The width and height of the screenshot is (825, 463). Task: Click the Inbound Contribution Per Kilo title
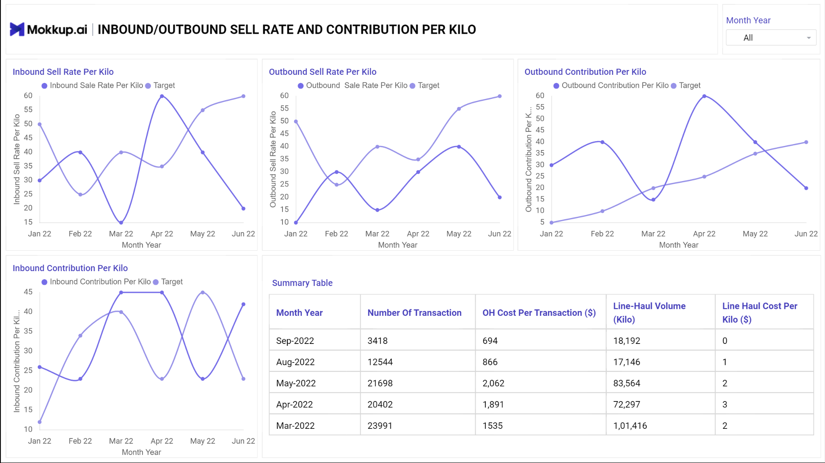70,268
